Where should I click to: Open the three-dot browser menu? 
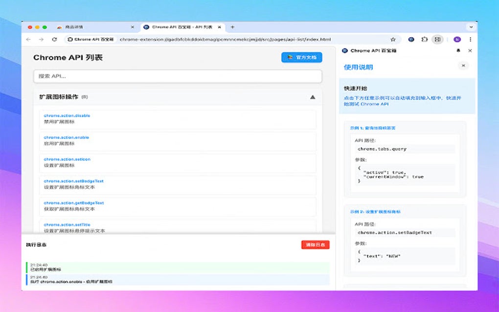(471, 39)
